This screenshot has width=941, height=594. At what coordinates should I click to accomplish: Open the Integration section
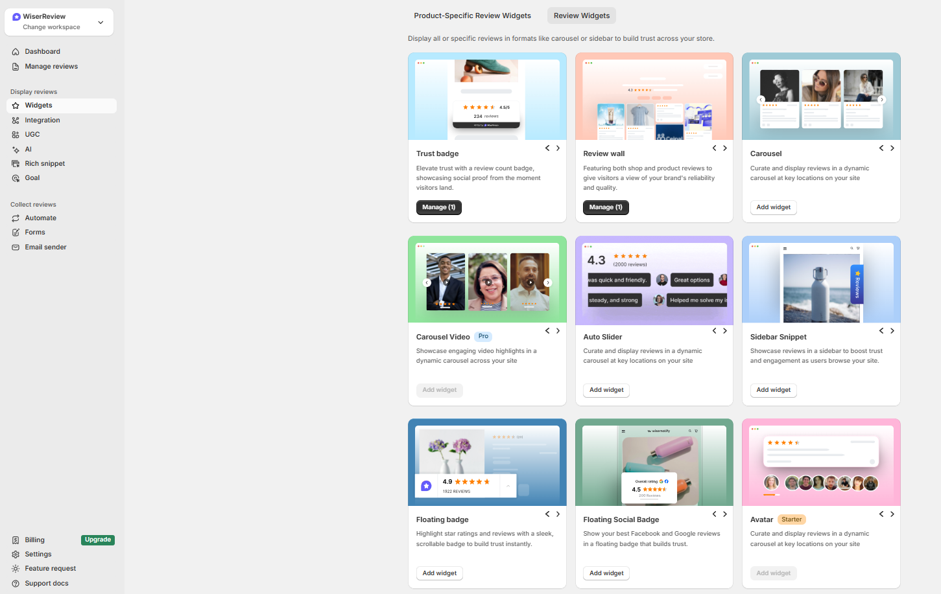(x=43, y=120)
